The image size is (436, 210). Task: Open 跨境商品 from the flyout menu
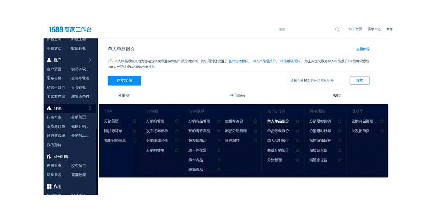click(x=196, y=170)
